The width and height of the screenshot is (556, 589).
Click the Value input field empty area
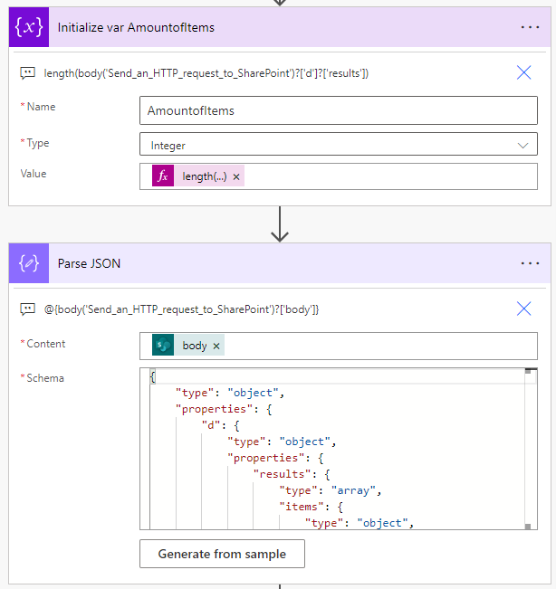(390, 176)
